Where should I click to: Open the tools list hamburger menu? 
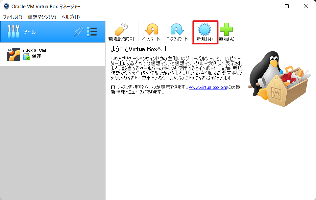92,31
